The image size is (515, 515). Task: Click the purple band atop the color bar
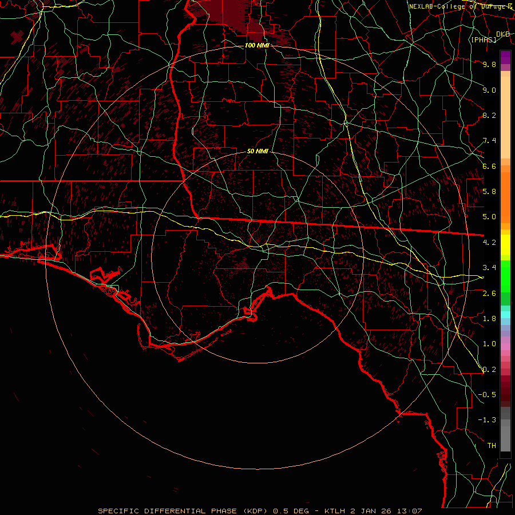click(x=505, y=57)
